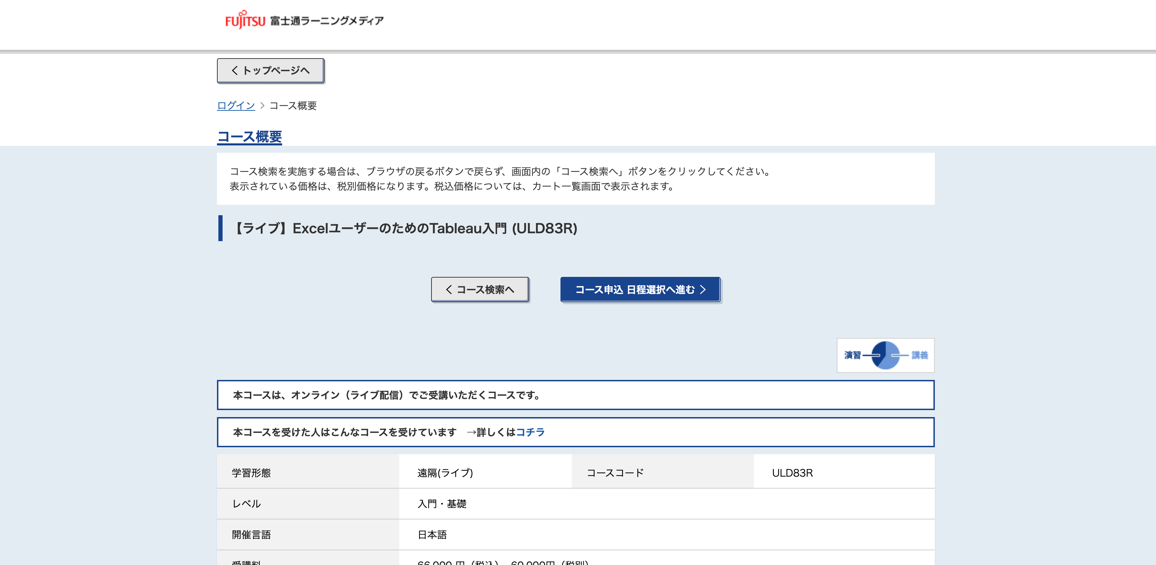This screenshot has width=1156, height=565.
Task: Proceed with コース申込 日程選択へ進む button
Action: coord(640,290)
